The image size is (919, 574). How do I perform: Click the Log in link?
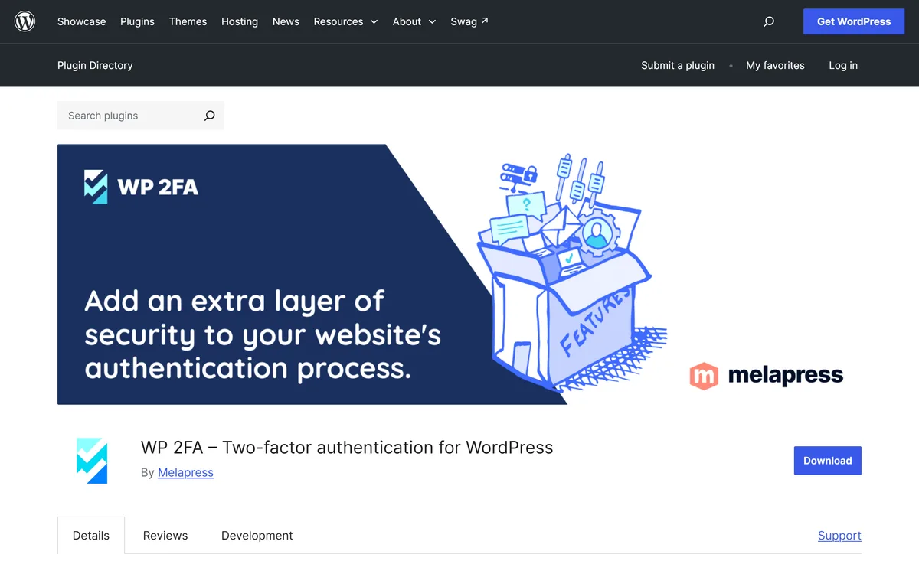point(843,65)
